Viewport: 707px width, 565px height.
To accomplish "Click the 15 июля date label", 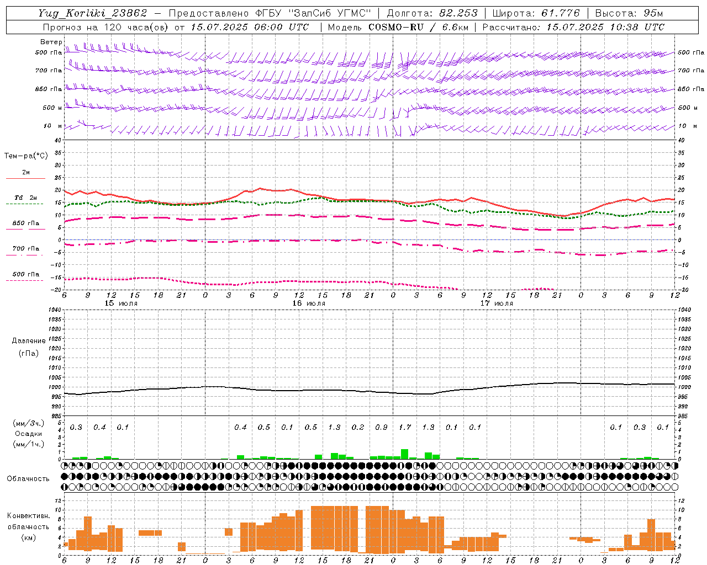I will (121, 303).
